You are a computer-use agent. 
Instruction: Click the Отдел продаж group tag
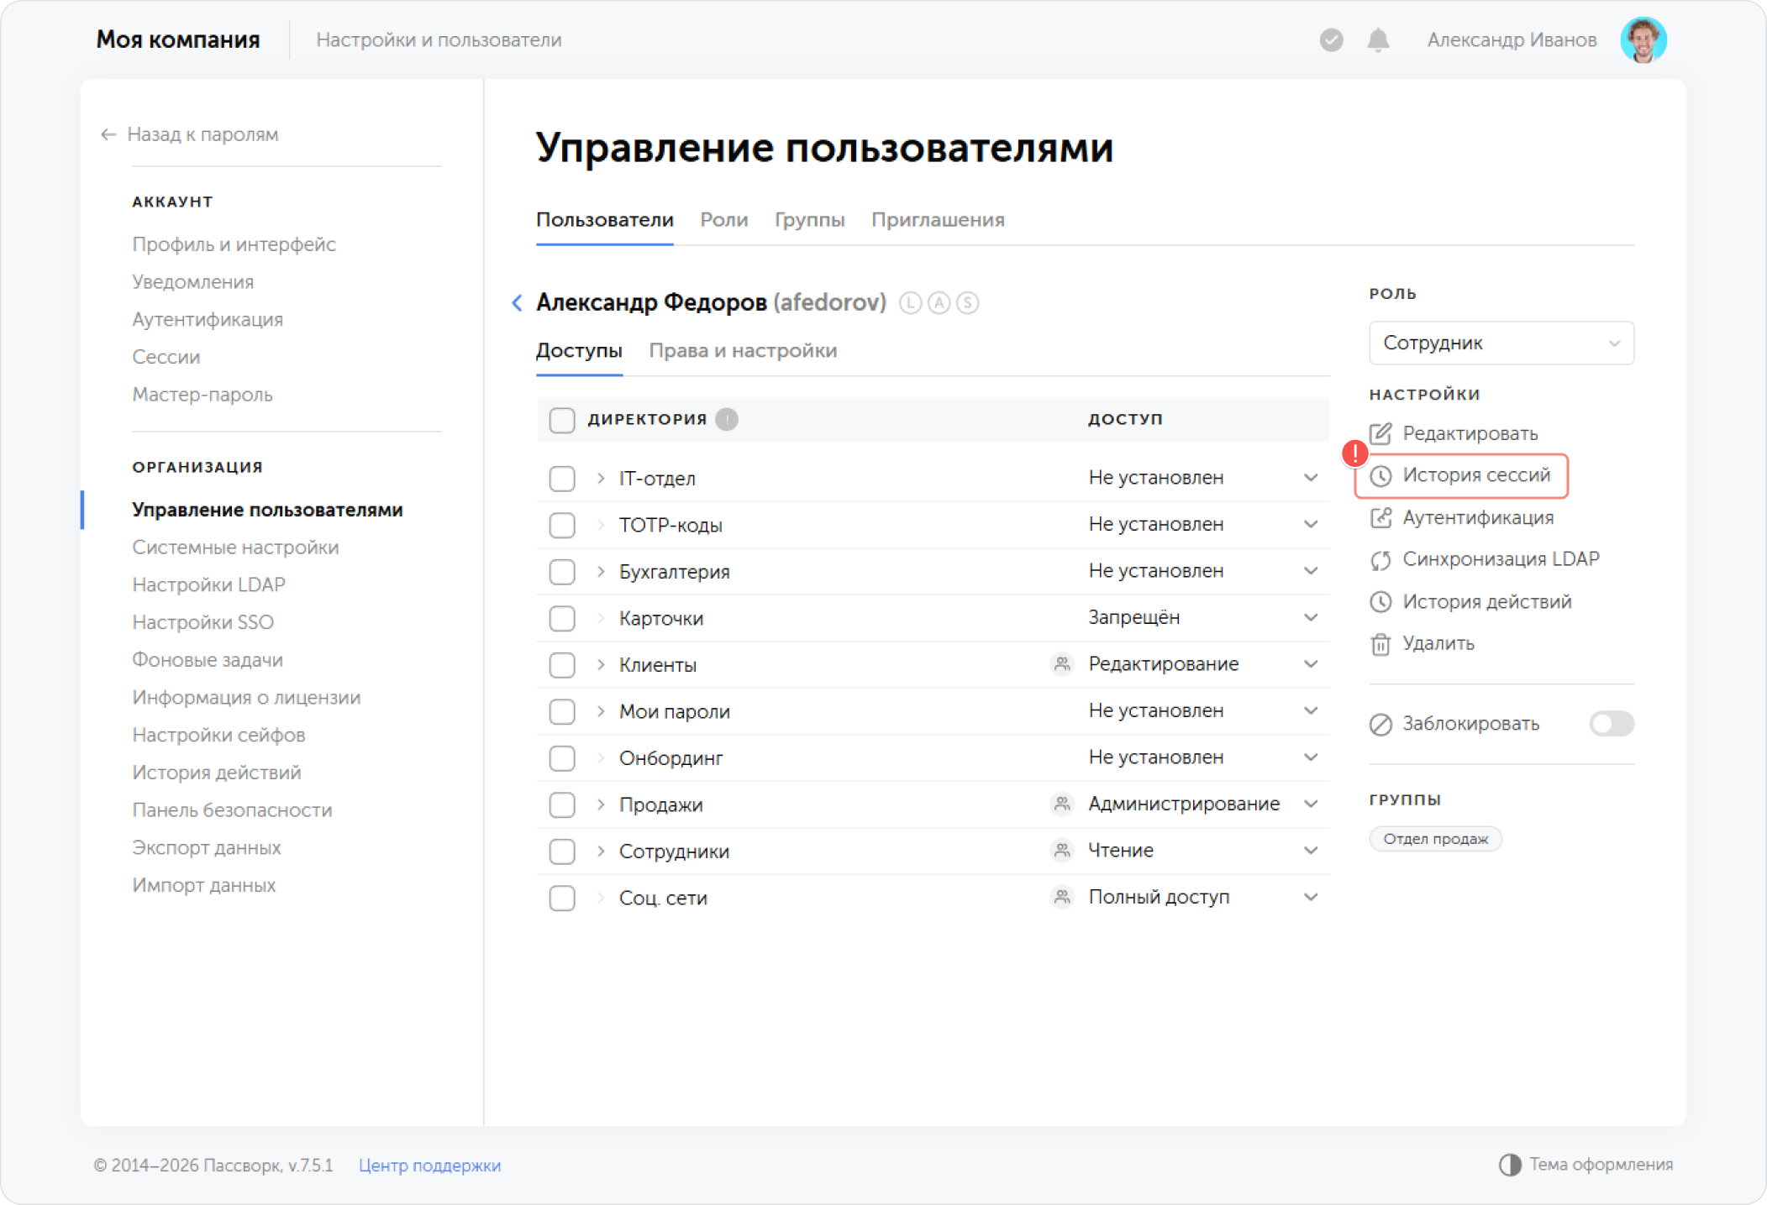click(x=1435, y=839)
